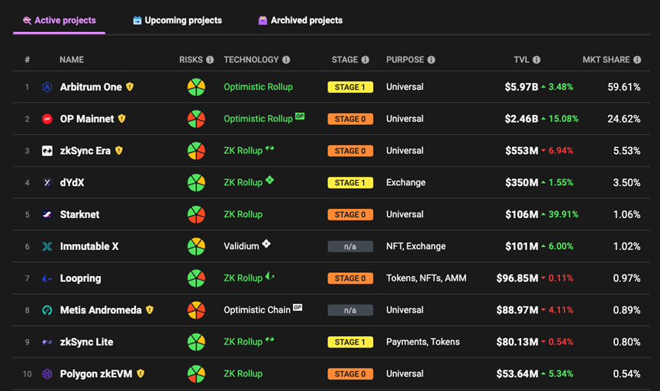Click the risk pie chart for dYdX

(196, 183)
